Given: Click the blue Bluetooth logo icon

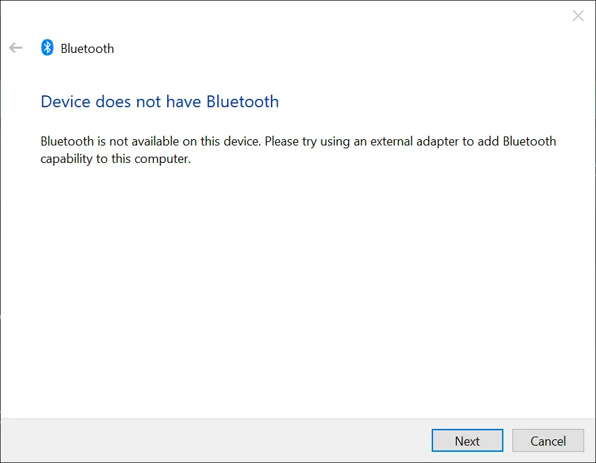Looking at the screenshot, I should [47, 47].
